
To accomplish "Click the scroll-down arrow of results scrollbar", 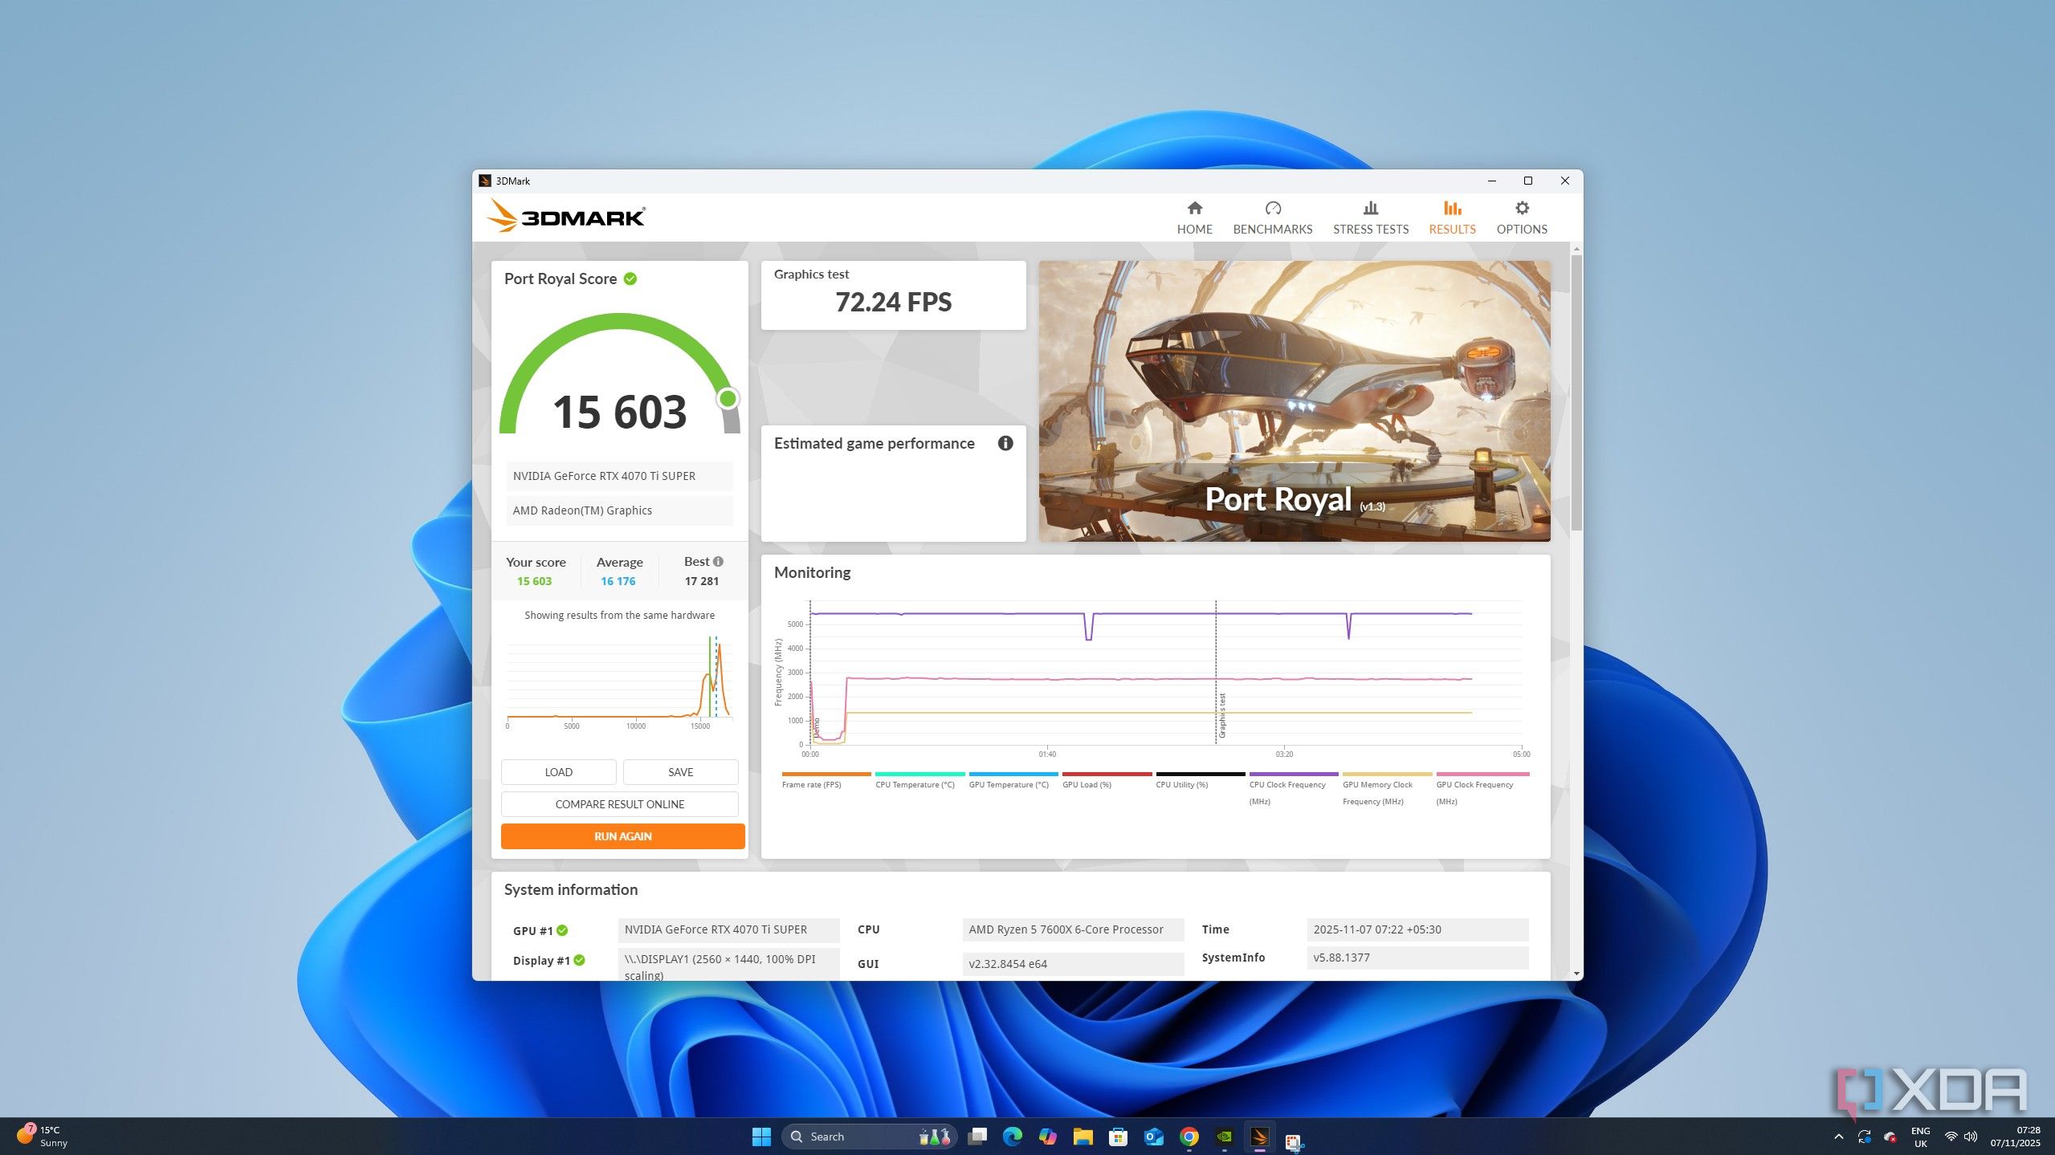I will [1576, 974].
